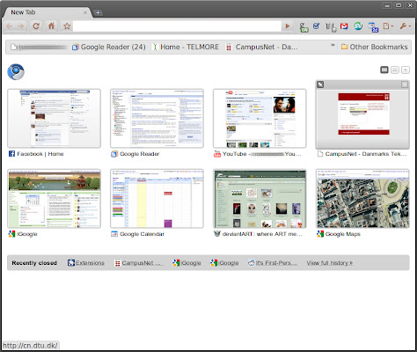Open the StumbleUpon extension icon
Screen dimensions: 417x352
[x=358, y=26]
